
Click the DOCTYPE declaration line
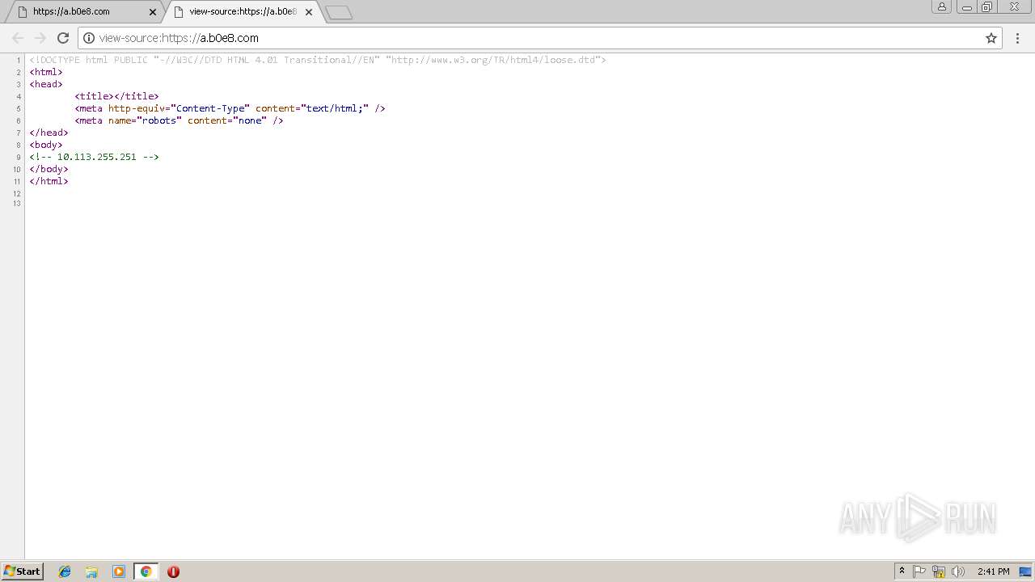coord(318,60)
